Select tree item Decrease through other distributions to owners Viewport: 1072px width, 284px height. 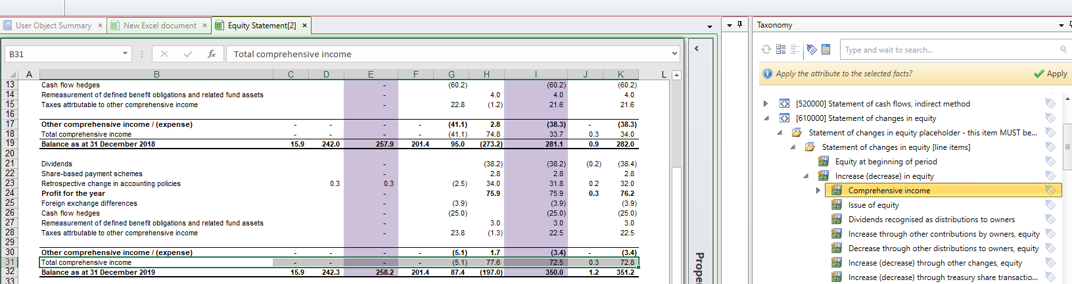click(943, 248)
